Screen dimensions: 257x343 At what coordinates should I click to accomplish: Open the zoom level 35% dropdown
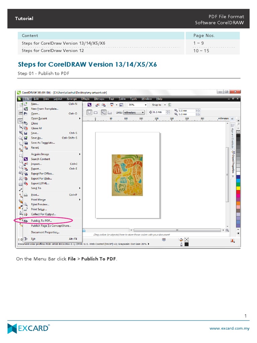[x=146, y=105]
